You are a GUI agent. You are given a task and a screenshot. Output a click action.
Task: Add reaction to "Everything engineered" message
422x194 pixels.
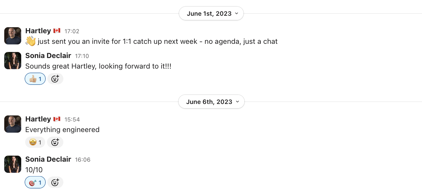(55, 142)
